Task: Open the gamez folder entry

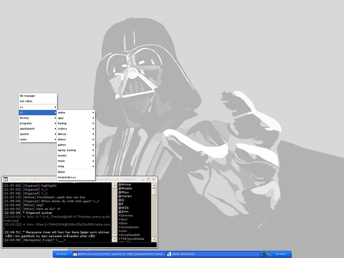Action: [76, 145]
